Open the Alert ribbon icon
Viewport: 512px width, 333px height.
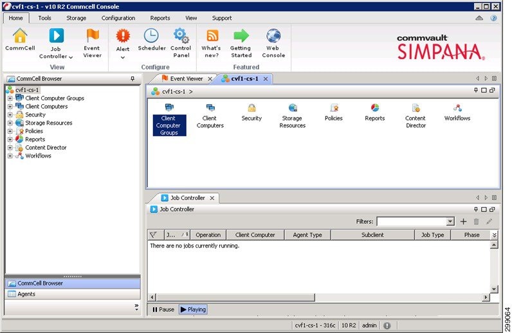coord(123,36)
